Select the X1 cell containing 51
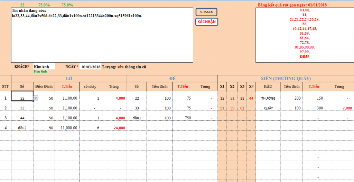Screen dimensions: 354x182 point(222,108)
